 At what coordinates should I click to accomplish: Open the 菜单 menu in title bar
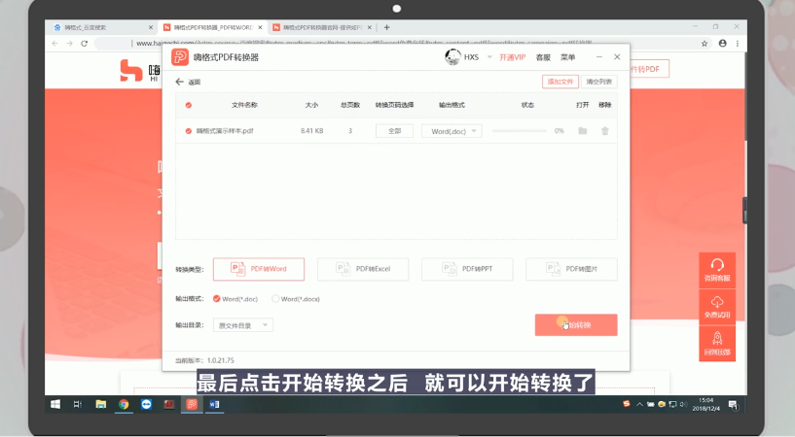coord(567,57)
